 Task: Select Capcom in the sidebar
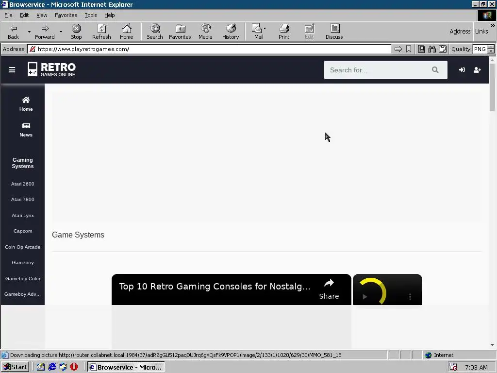point(23,231)
